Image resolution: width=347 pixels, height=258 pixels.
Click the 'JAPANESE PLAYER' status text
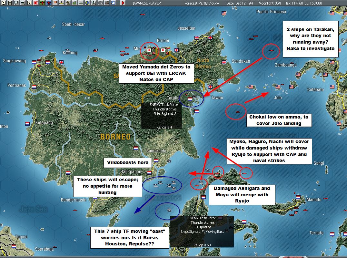(147, 3)
